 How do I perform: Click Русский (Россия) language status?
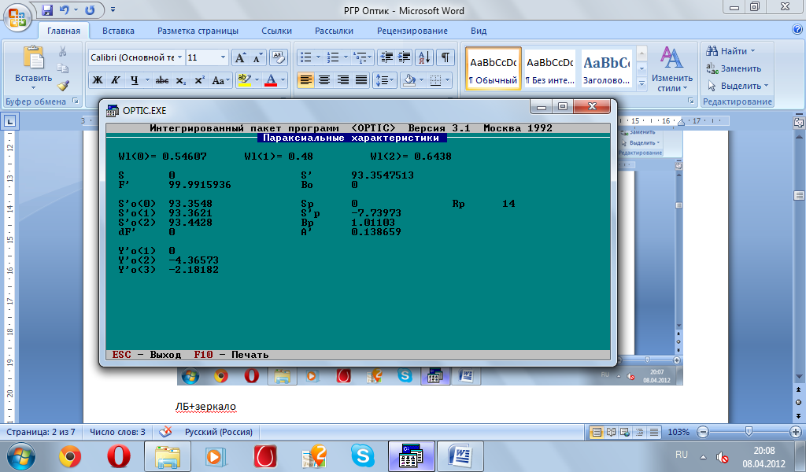pos(219,432)
